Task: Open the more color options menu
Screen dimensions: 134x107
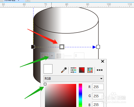Action: point(100,70)
